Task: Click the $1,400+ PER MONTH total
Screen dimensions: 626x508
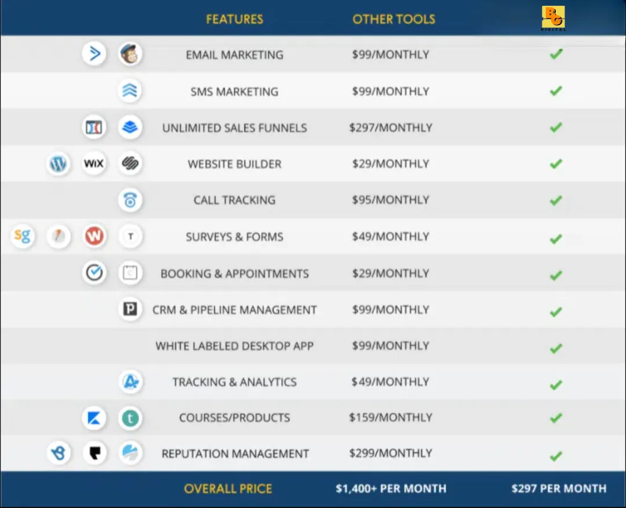Action: tap(391, 488)
